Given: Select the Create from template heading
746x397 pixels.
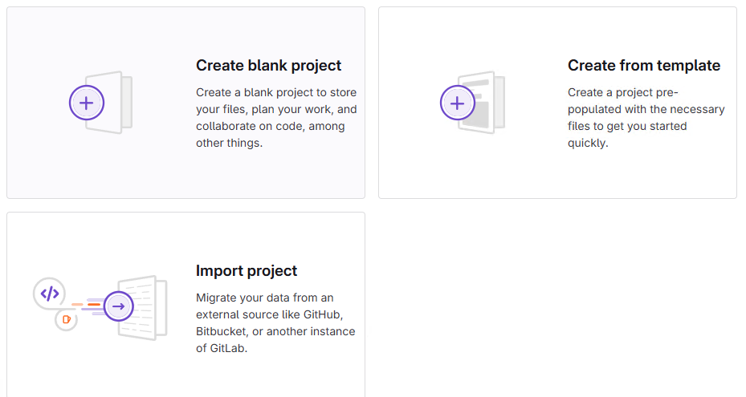Looking at the screenshot, I should [x=643, y=66].
